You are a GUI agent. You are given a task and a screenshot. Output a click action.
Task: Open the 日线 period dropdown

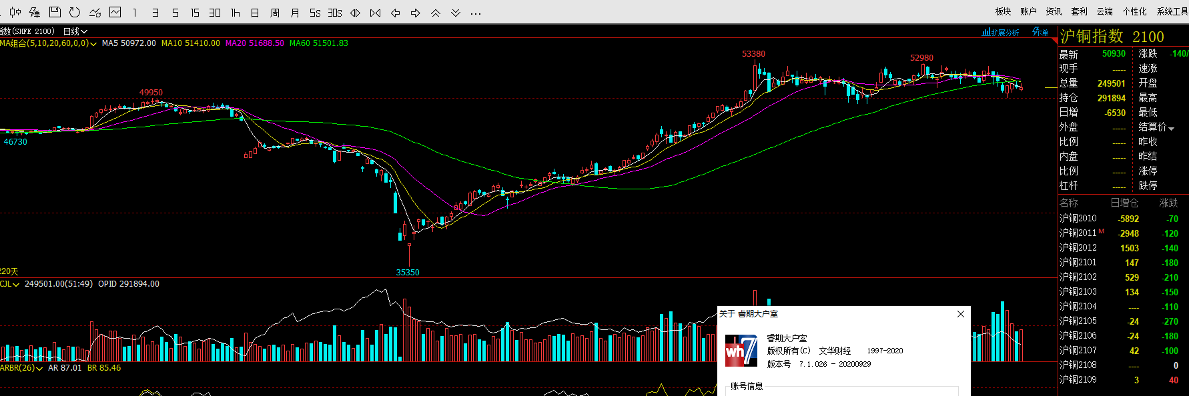75,31
